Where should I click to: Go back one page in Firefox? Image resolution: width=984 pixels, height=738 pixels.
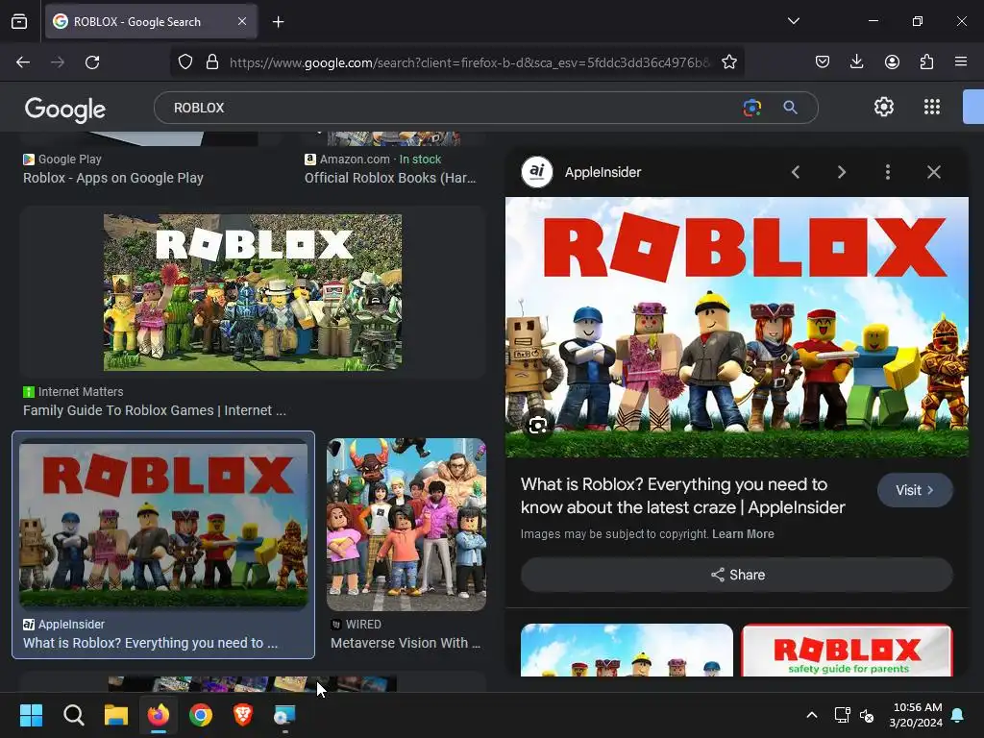[x=23, y=62]
